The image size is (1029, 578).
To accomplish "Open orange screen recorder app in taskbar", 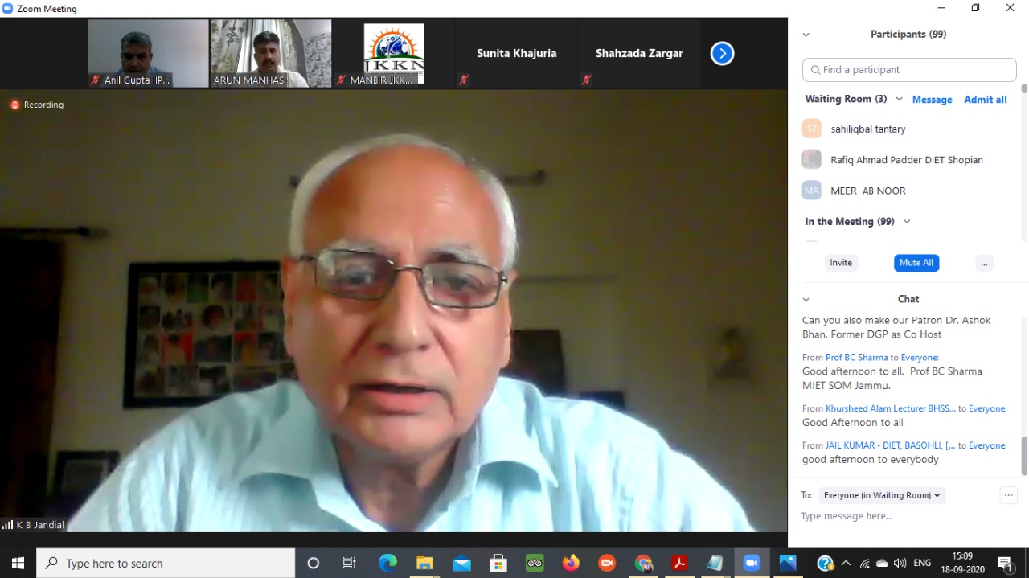I will click(607, 563).
